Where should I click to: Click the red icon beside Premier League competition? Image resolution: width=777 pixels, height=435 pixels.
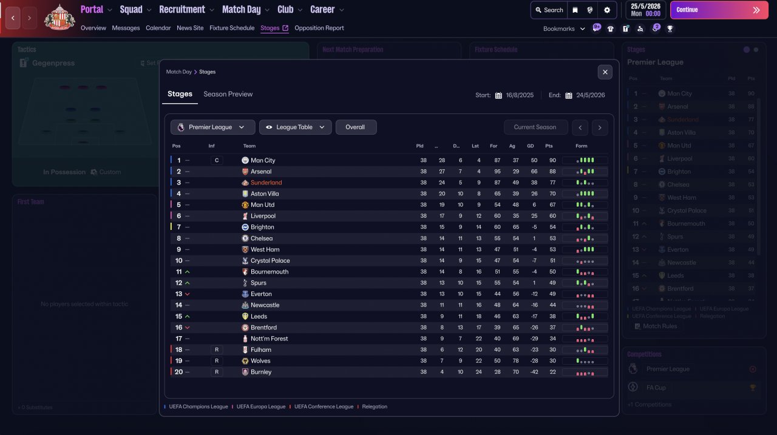[753, 369]
